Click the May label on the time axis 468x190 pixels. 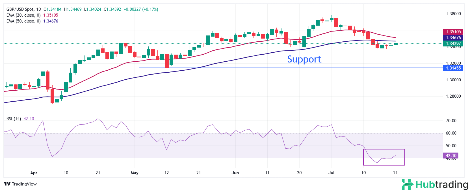tap(135, 173)
